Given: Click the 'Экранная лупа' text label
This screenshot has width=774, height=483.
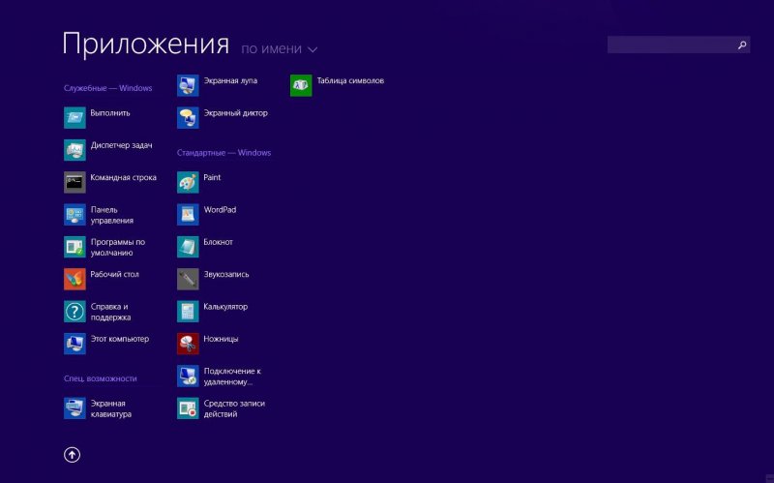Looking at the screenshot, I should click(230, 80).
